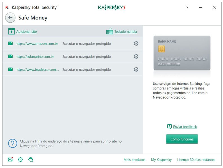Click 'Executar o navegador protegido' in submarino row

tap(87, 56)
